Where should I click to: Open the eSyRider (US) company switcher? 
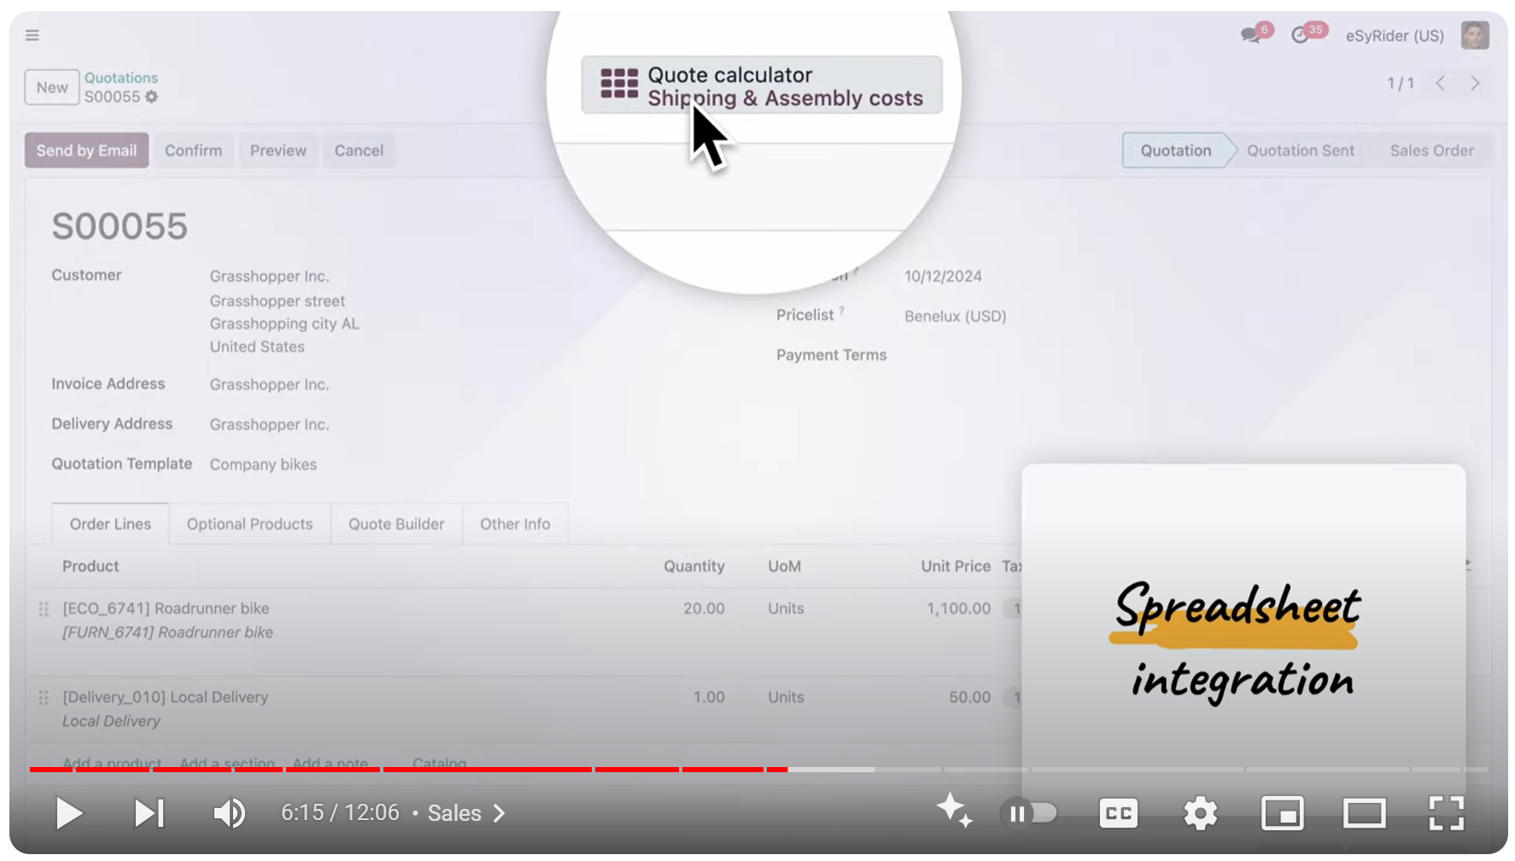pyautogui.click(x=1395, y=36)
